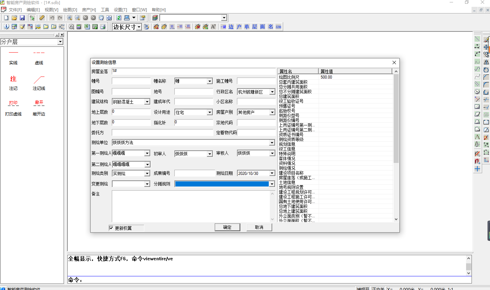This screenshot has height=290, width=490.
Task: Open the 测绘日期 date dropdown
Action: click(x=272, y=174)
